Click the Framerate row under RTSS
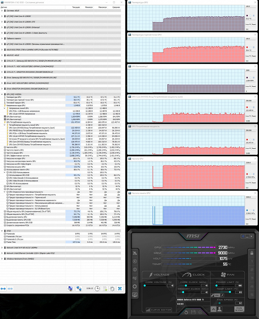Image resolution: width=259 pixels, height=319 pixels. (x=60, y=234)
